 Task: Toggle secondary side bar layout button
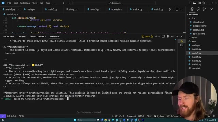(199, 3)
